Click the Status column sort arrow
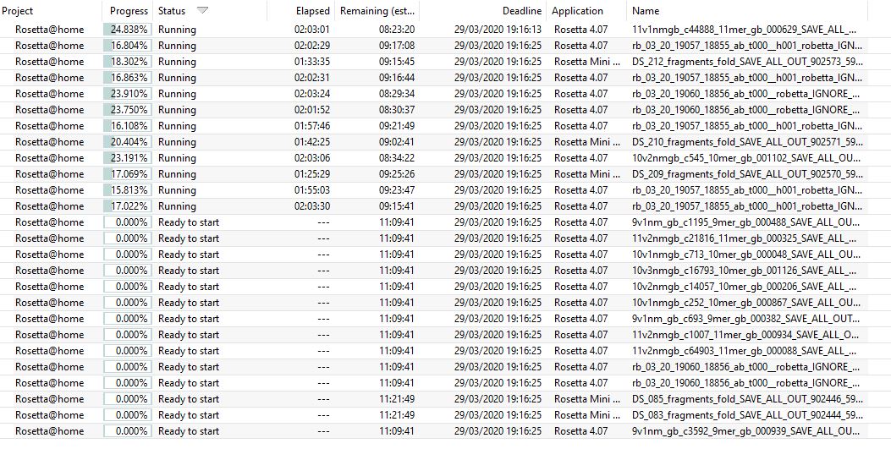The image size is (891, 449). 202,11
